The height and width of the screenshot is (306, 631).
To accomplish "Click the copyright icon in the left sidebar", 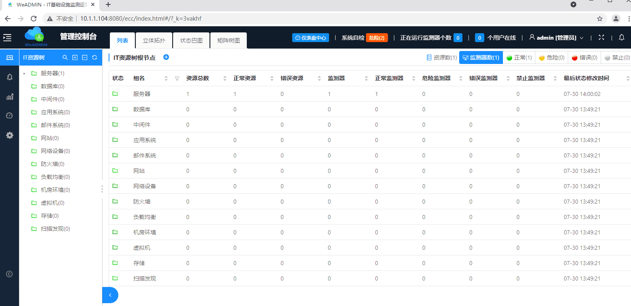I will pos(10,274).
